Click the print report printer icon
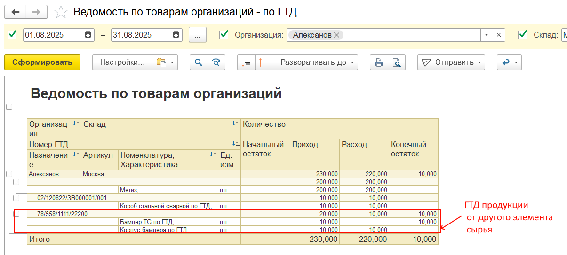This screenshot has width=567, height=255. pyautogui.click(x=379, y=62)
